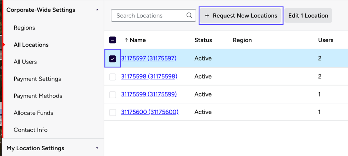Select All Locations in the sidebar
This screenshot has width=348, height=156.
tap(31, 45)
